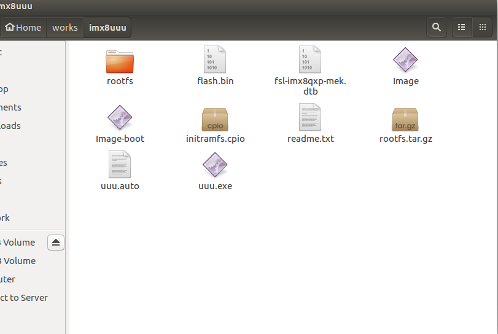This screenshot has width=498, height=334.
Task: Click the uuu.exe file name label
Action: coord(215,186)
